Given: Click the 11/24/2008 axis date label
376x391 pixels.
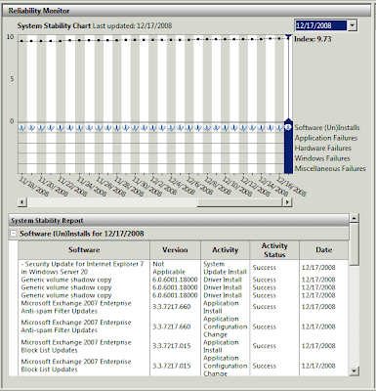Looking at the screenshot, I should [92, 187].
